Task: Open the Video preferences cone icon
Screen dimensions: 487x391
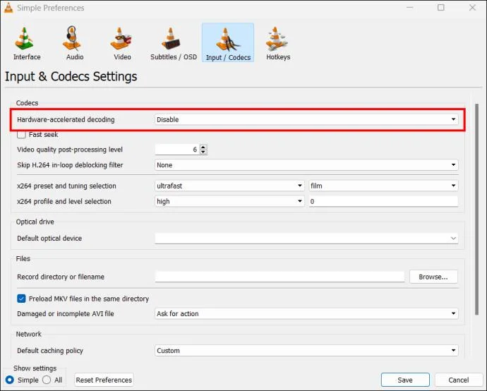Action: [x=121, y=39]
